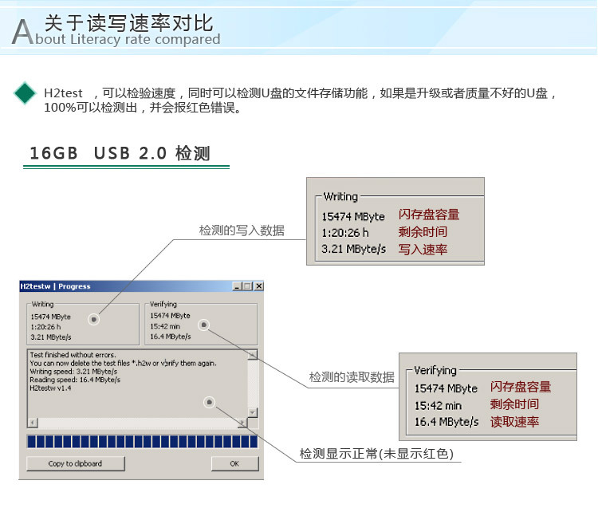The image size is (598, 520).
Task: Click the heading 16GB USB 2.0 检测
Action: 120,153
